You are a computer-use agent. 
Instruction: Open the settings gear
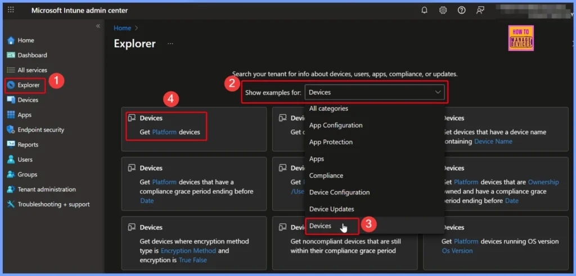pos(443,10)
